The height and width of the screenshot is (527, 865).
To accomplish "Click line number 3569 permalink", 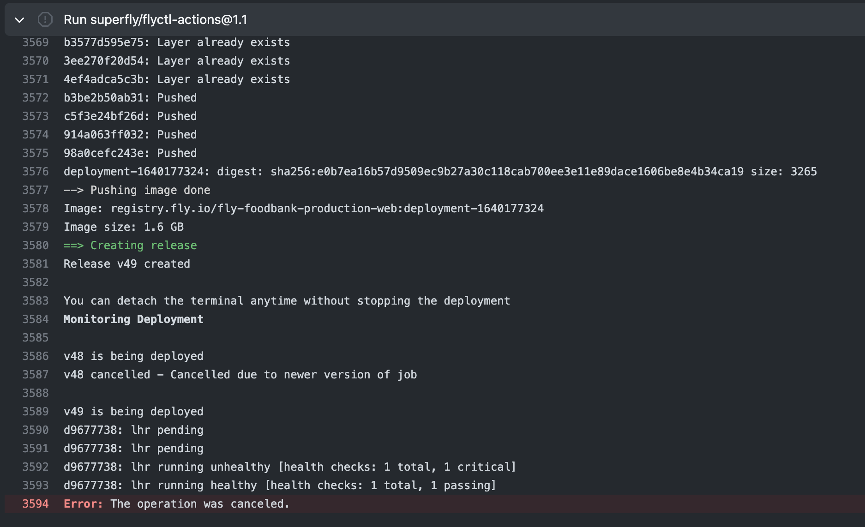I will click(x=36, y=42).
